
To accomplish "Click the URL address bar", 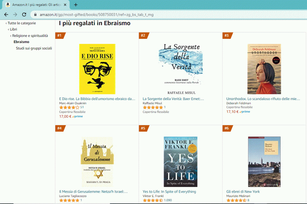I will 150,14.
